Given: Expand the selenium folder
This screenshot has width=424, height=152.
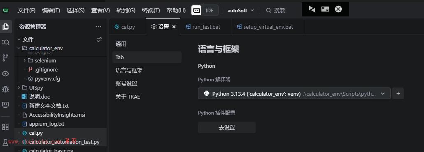Looking at the screenshot, I should (x=25, y=60).
